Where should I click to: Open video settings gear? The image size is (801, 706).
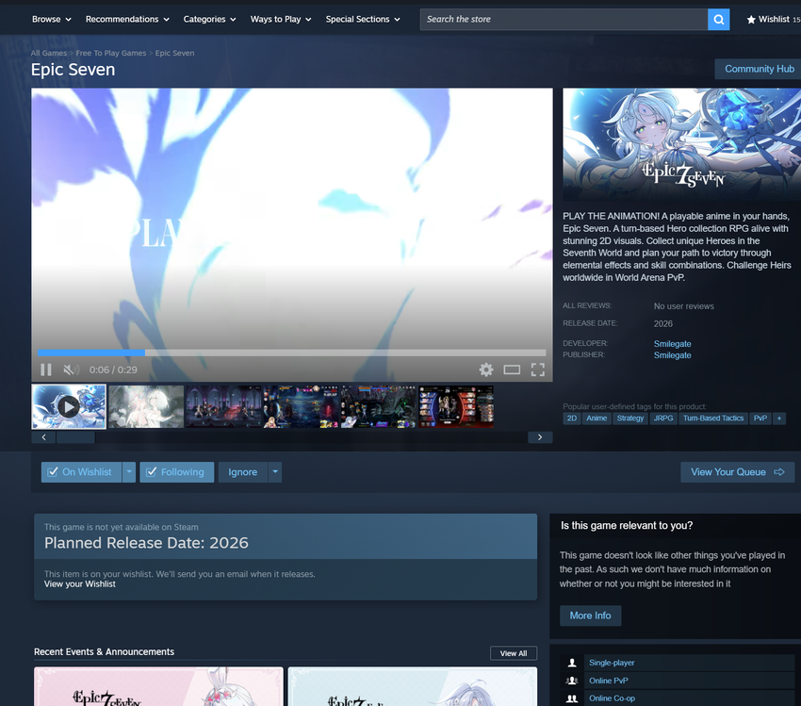486,369
